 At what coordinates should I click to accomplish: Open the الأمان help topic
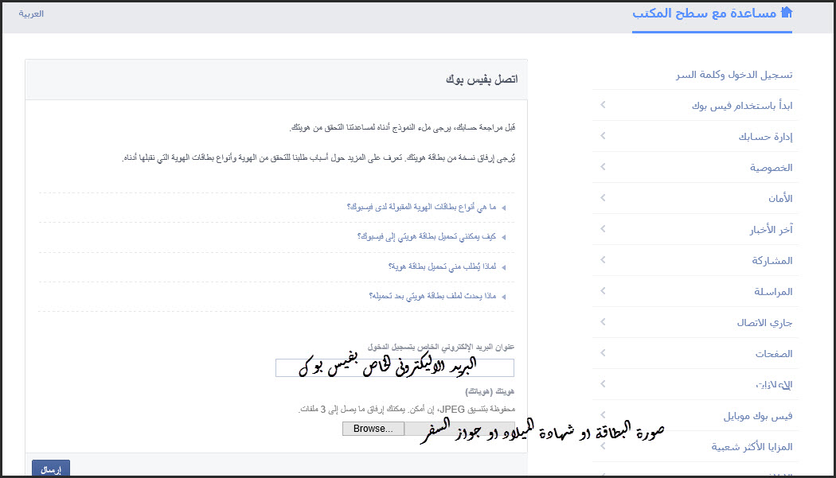tap(780, 198)
